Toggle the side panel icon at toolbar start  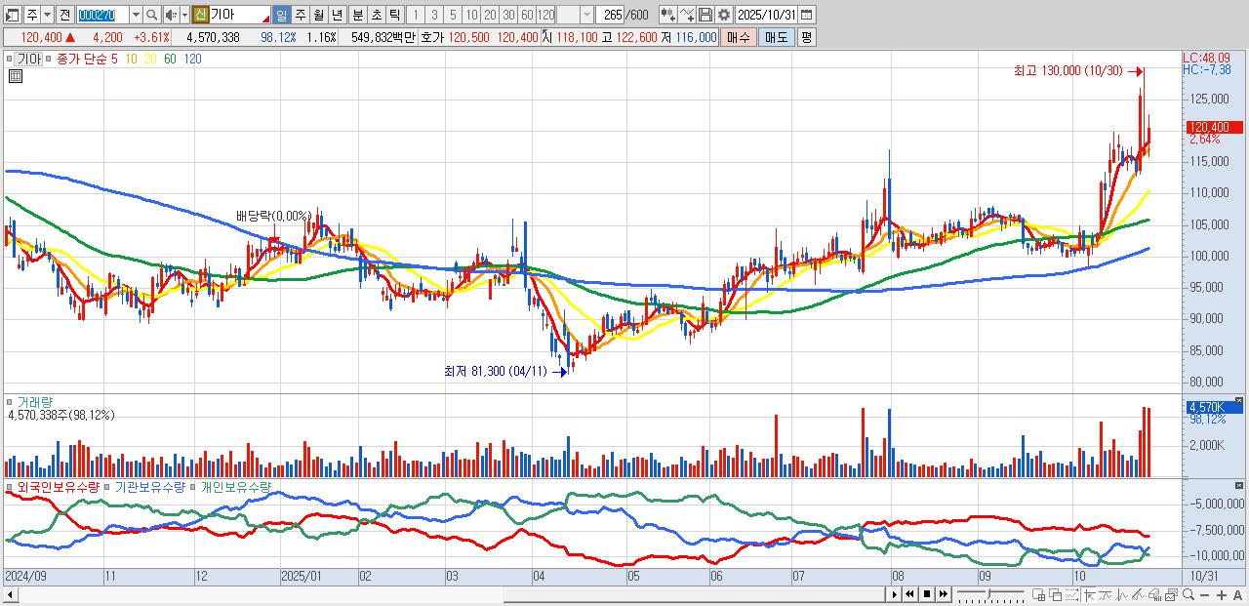coord(12,15)
